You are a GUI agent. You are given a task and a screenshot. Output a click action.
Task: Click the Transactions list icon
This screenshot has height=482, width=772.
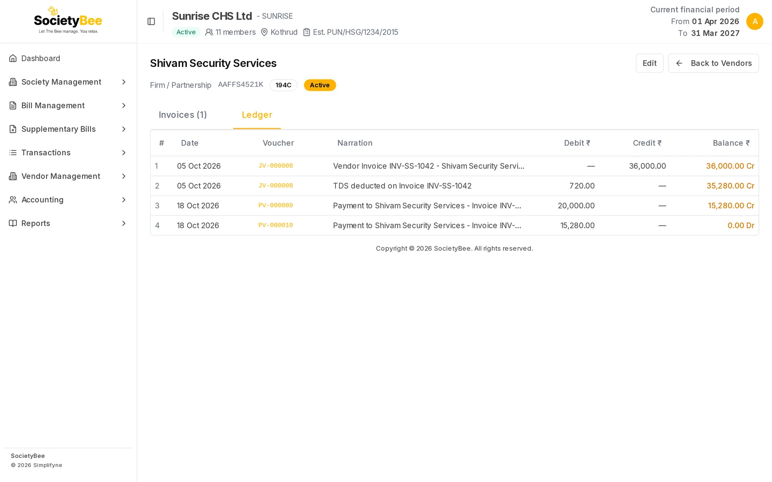click(x=13, y=153)
